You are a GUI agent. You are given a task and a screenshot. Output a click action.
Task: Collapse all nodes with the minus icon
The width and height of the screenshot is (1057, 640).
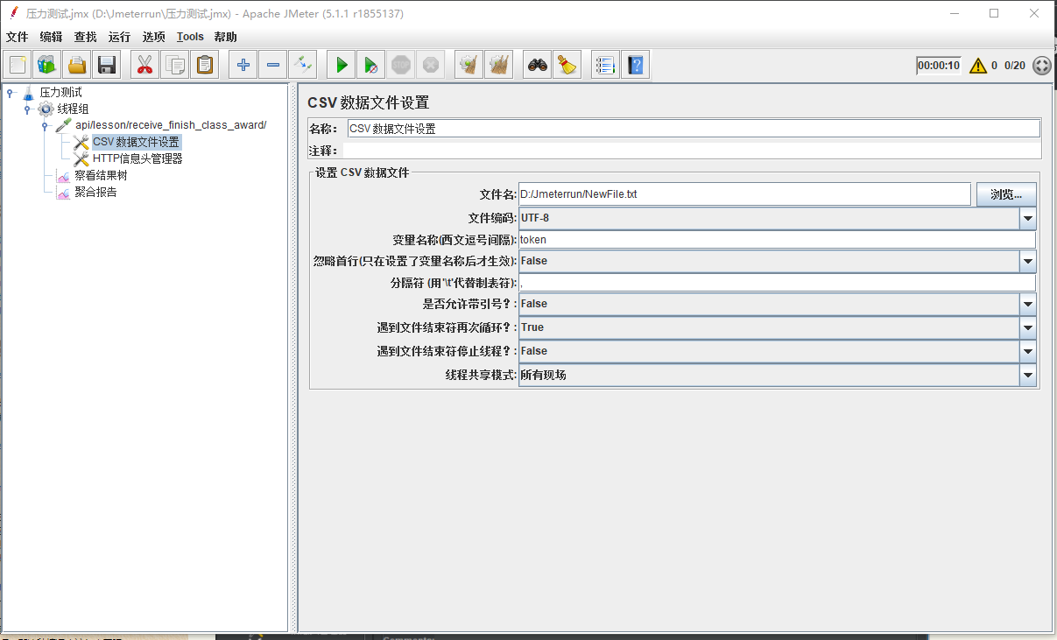pyautogui.click(x=273, y=65)
